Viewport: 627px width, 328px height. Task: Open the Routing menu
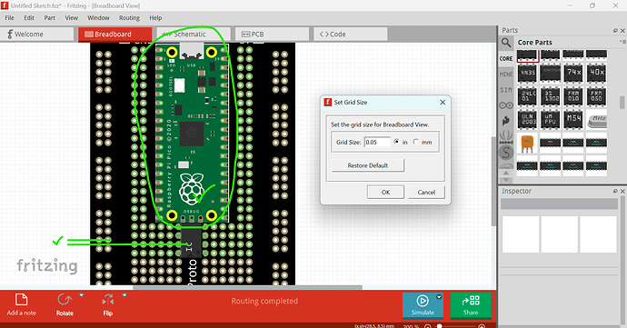click(129, 18)
